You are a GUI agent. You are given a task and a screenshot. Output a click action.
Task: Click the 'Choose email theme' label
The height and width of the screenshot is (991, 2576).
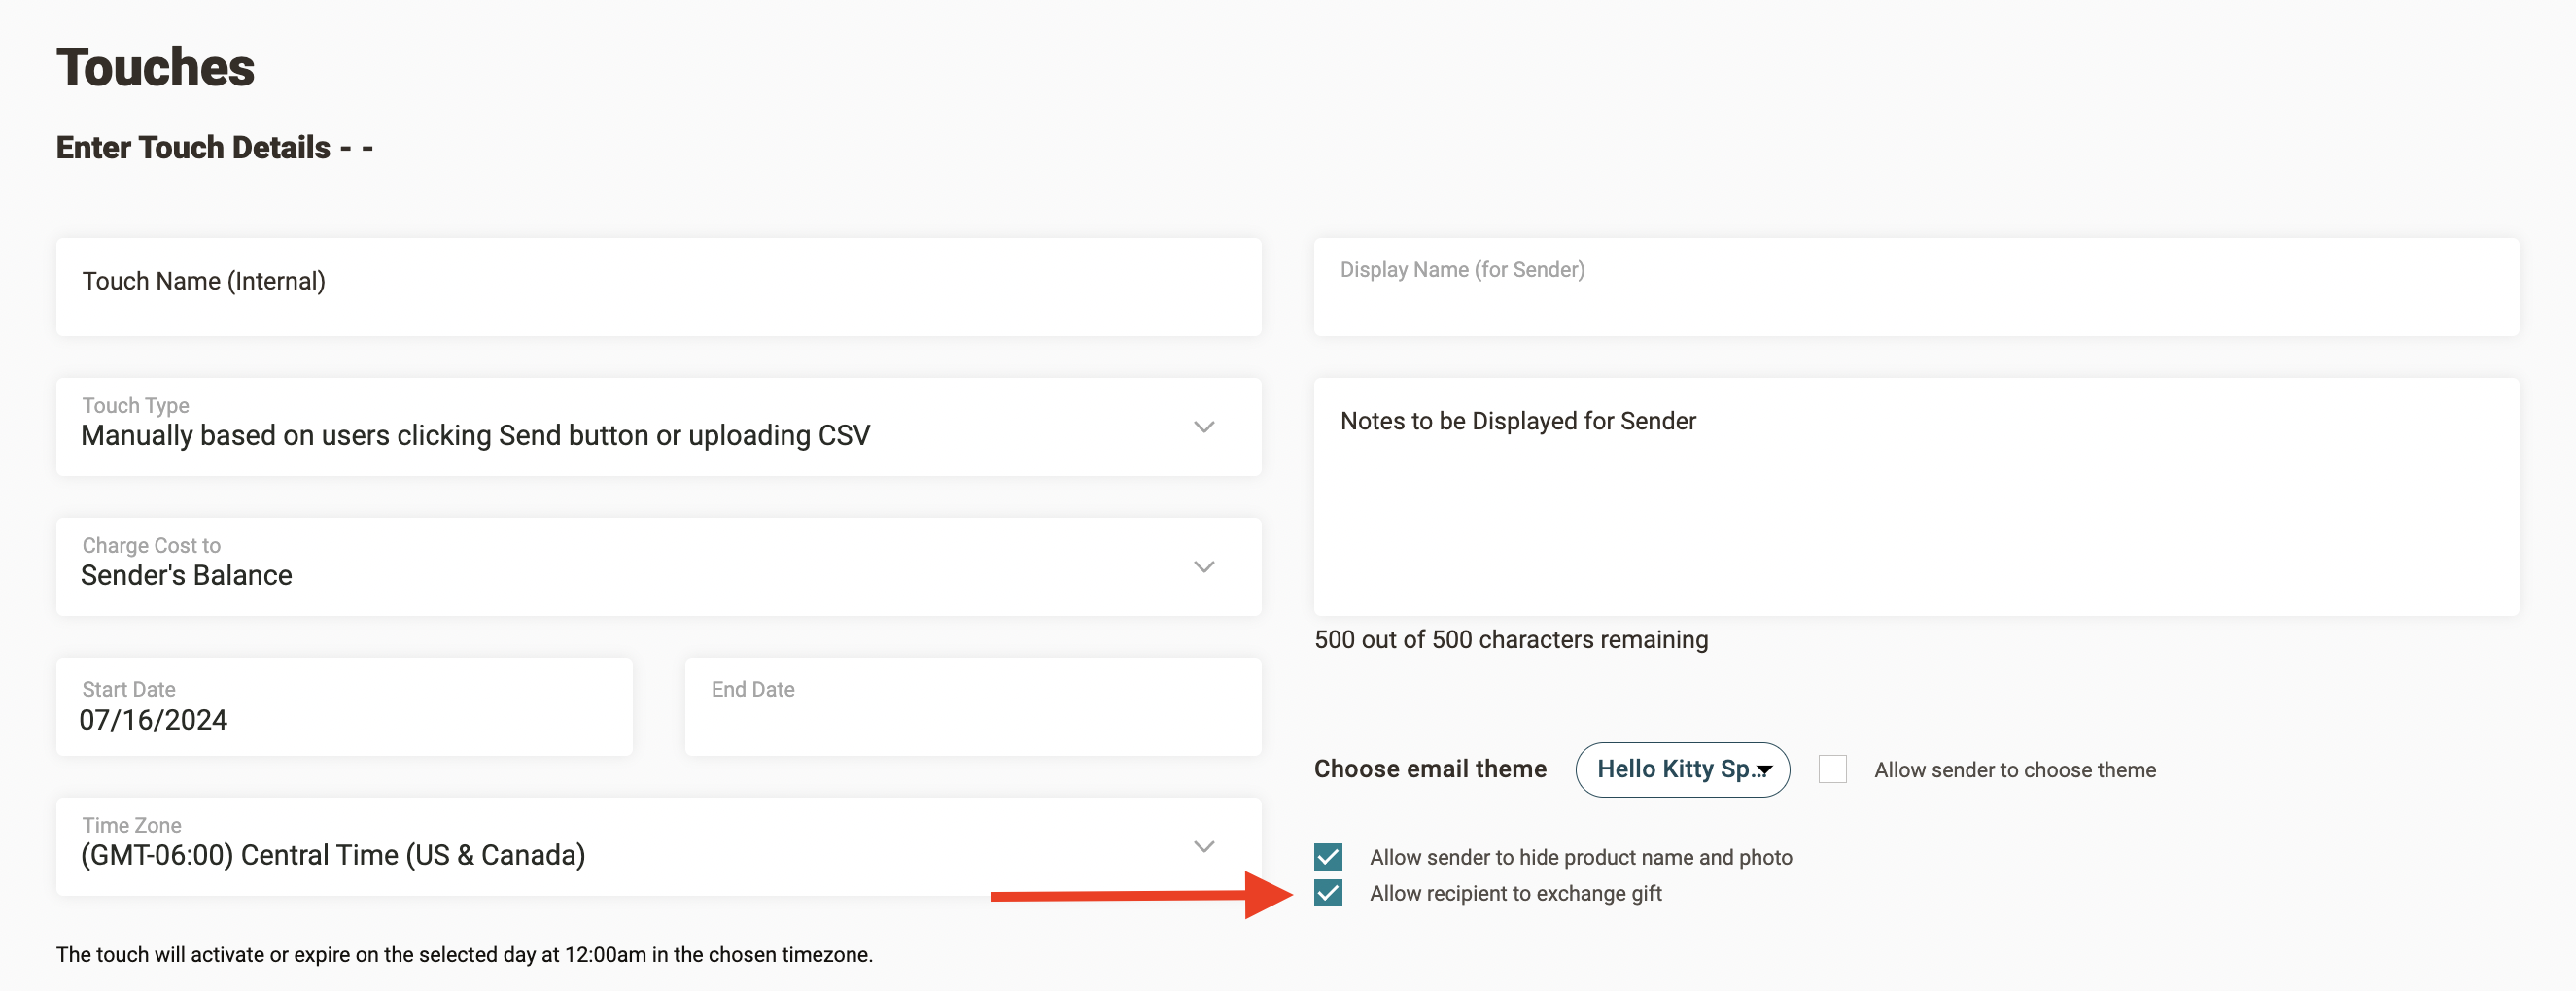coord(1430,769)
